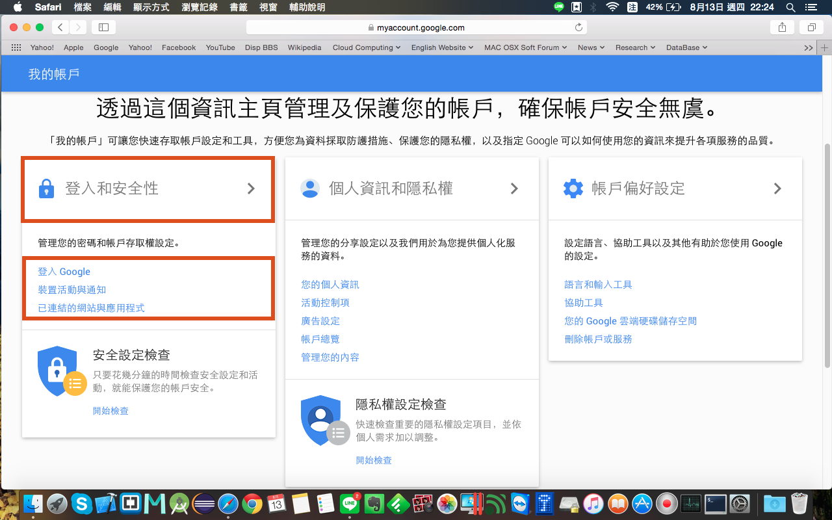
Task: Show hidden bookmarks with the double-chevron
Action: click(809, 47)
